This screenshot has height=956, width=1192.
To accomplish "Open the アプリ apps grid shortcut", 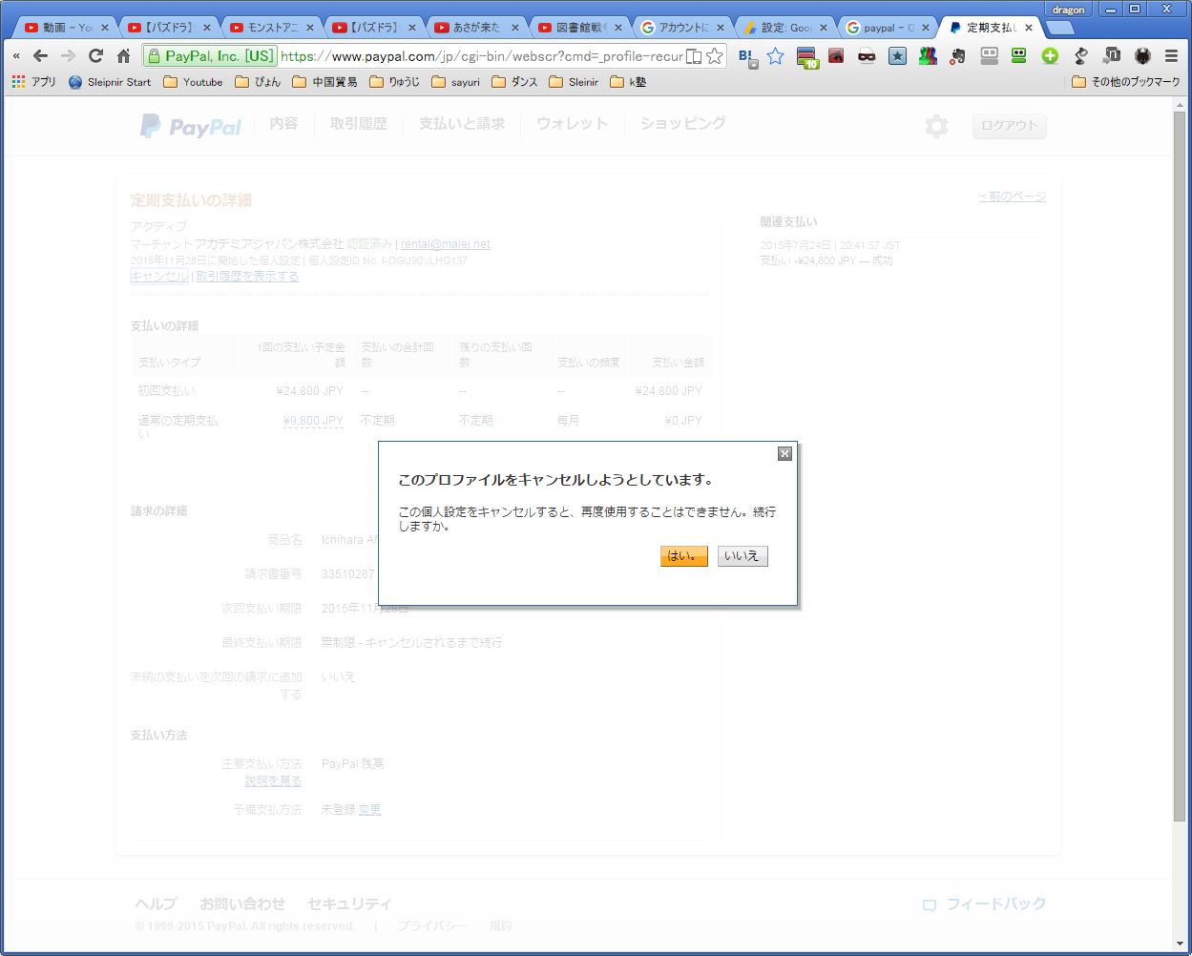I will (34, 82).
